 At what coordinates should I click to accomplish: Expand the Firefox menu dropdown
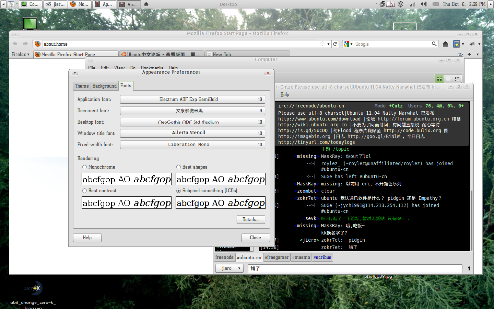pyautogui.click(x=20, y=54)
